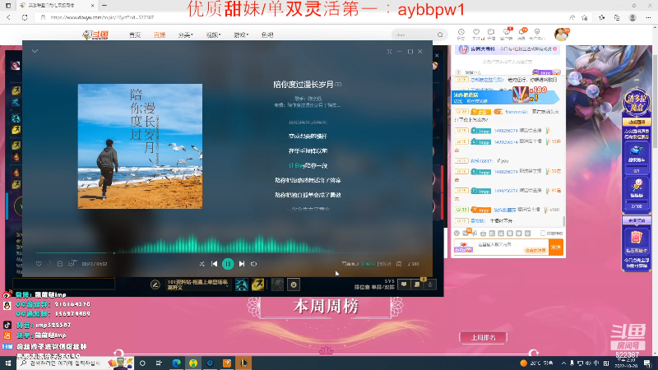Open the chat bubble icon in League client
Image resolution: width=658 pixels, height=370 pixels.
coord(404,284)
